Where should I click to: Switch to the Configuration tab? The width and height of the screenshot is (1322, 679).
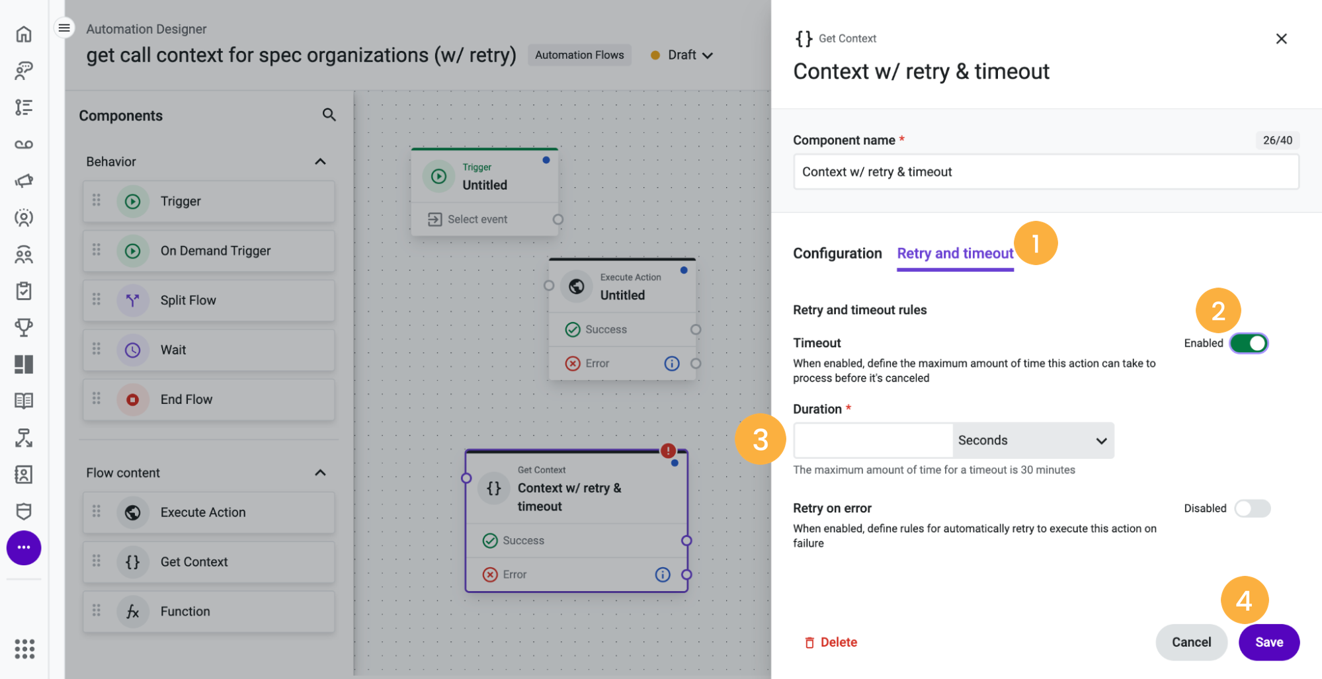837,253
